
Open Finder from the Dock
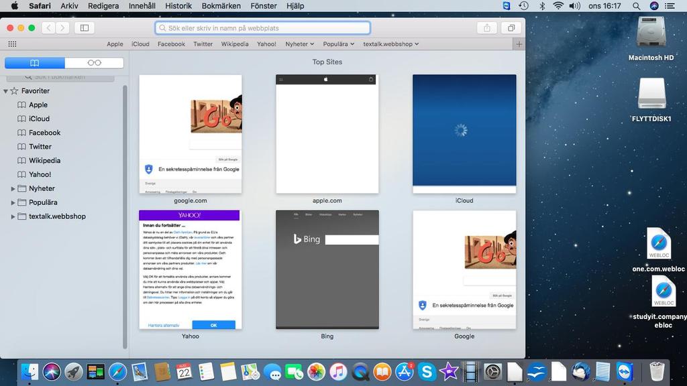30,372
